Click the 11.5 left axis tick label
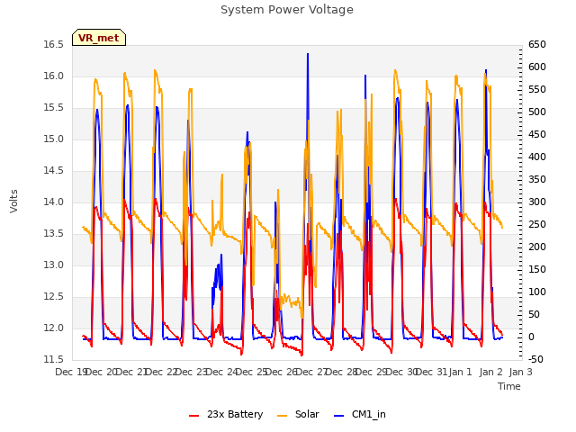576x432 pixels. [x=54, y=360]
